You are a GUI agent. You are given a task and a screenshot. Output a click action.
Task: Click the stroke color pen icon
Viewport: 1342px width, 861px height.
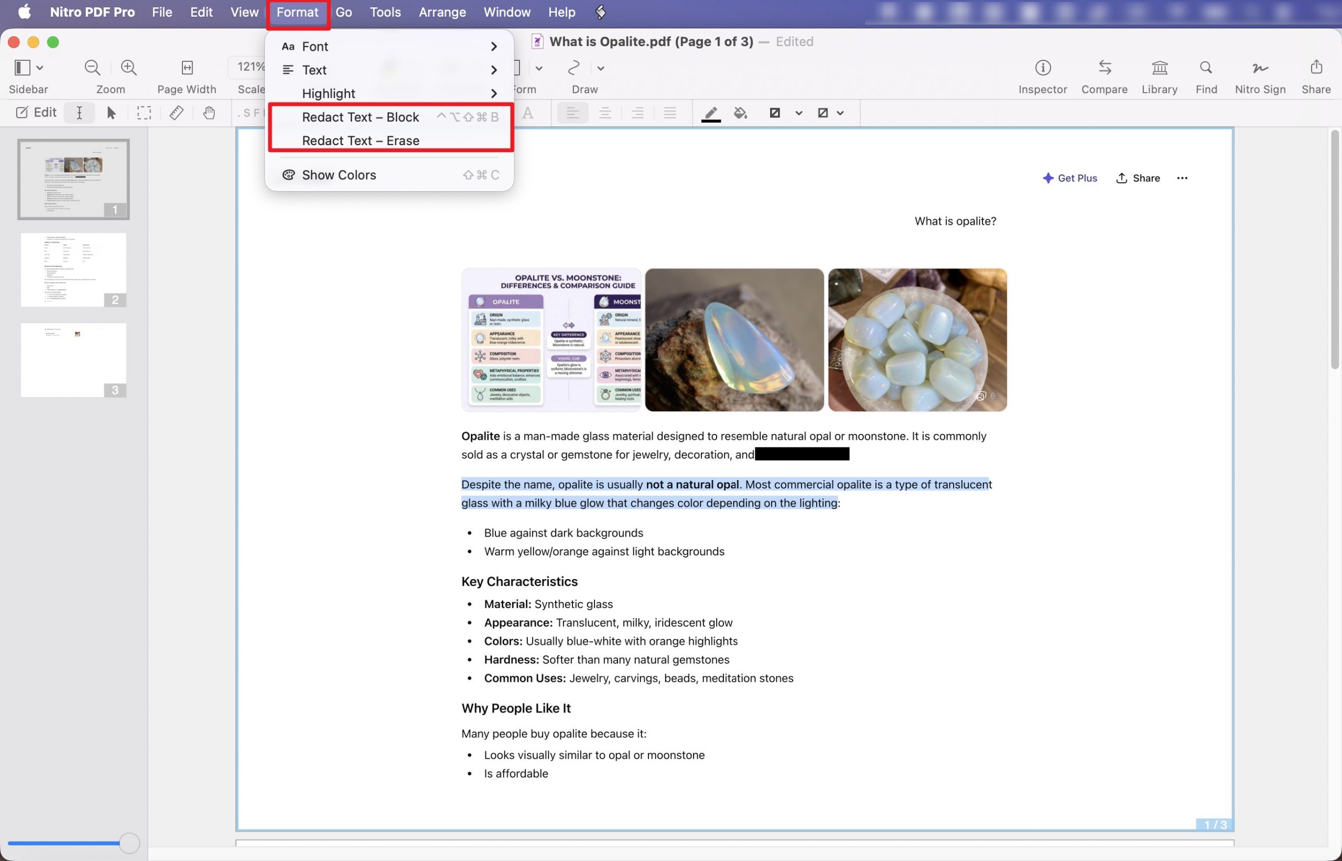coord(711,114)
